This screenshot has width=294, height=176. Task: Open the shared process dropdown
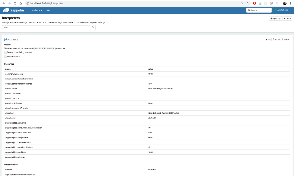pos(50,48)
